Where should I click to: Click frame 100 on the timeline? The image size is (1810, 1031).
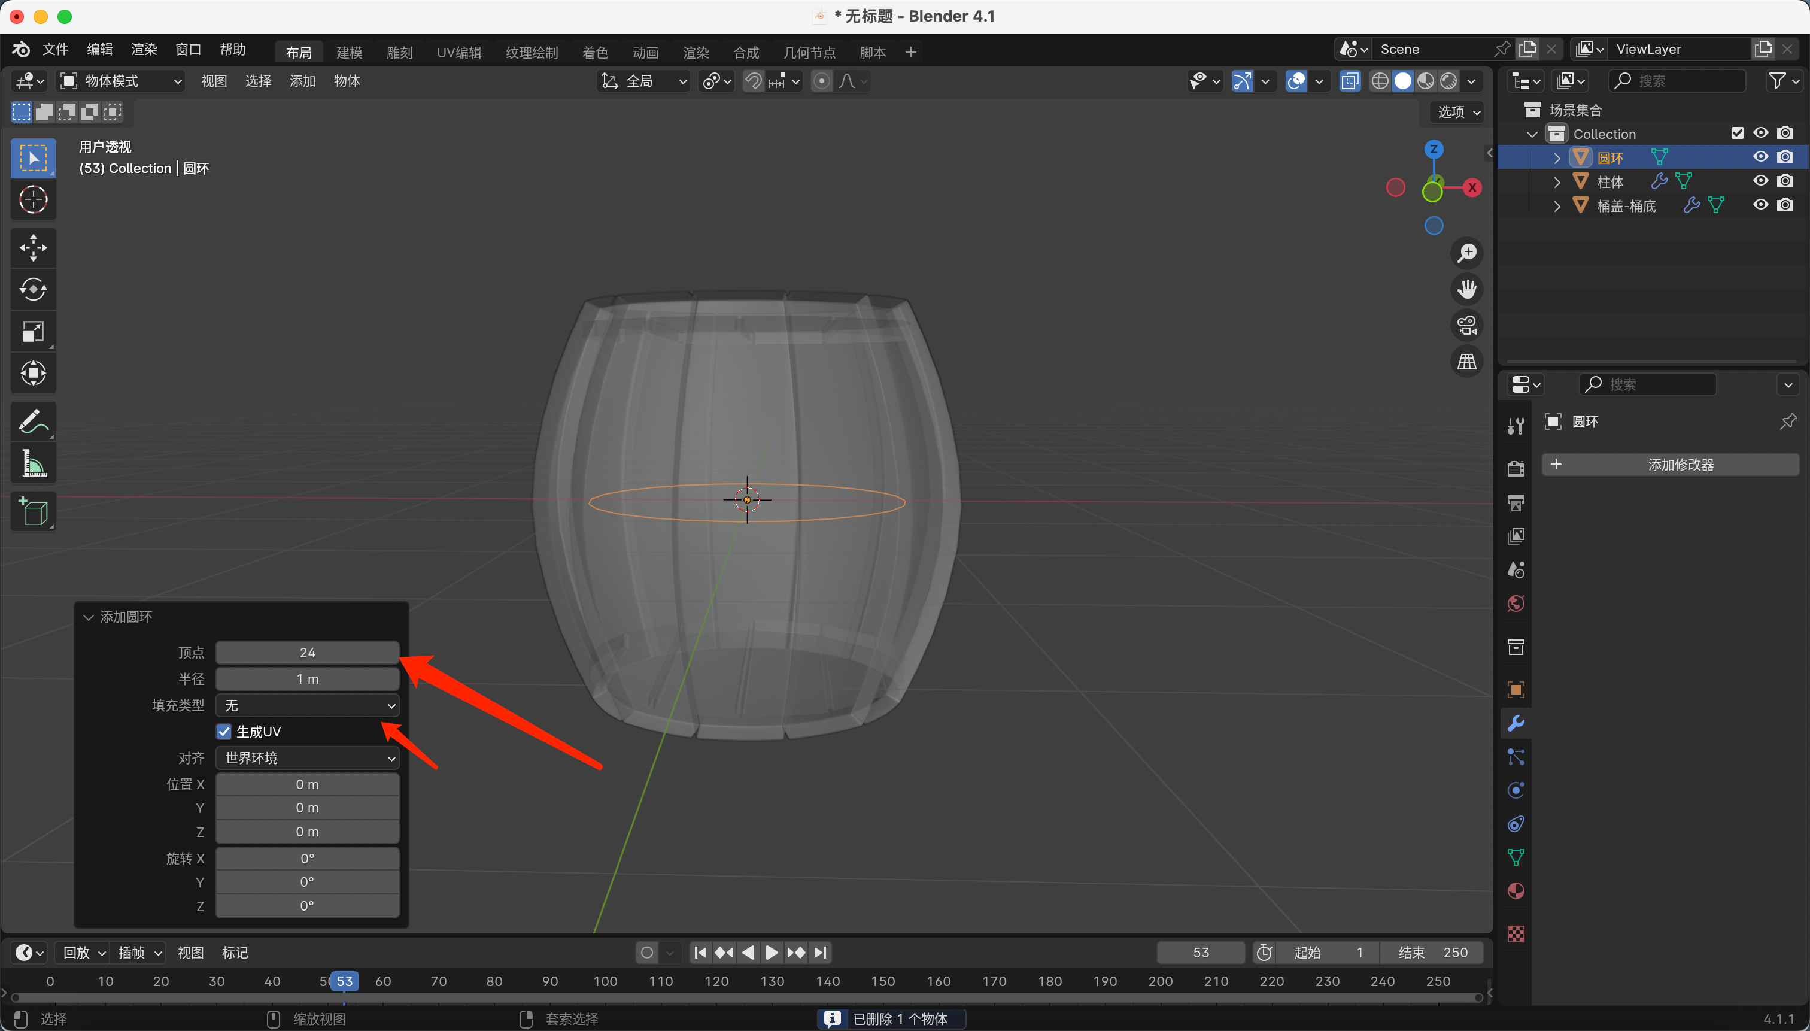click(x=605, y=981)
